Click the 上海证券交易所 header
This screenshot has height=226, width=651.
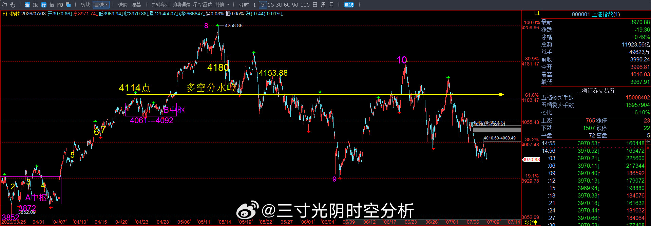click(596, 91)
